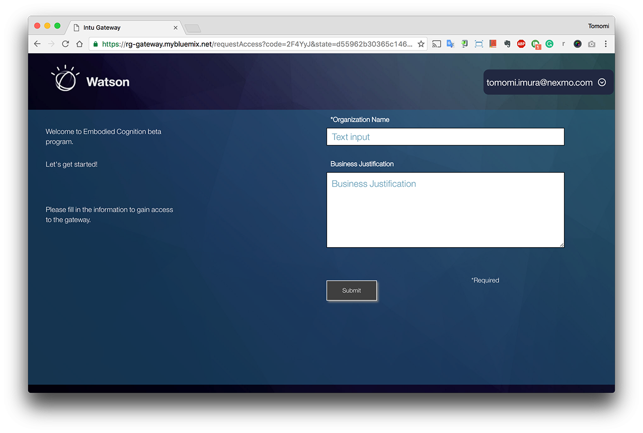The width and height of the screenshot is (643, 433).
Task: Click the '*Required' note text
Action: point(485,280)
